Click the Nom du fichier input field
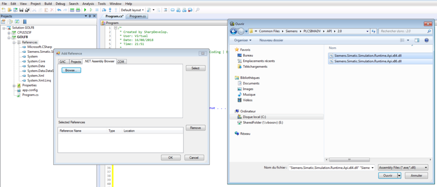 coord(332,167)
